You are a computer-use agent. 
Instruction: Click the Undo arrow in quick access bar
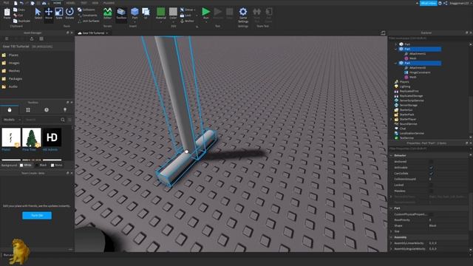(21, 3)
